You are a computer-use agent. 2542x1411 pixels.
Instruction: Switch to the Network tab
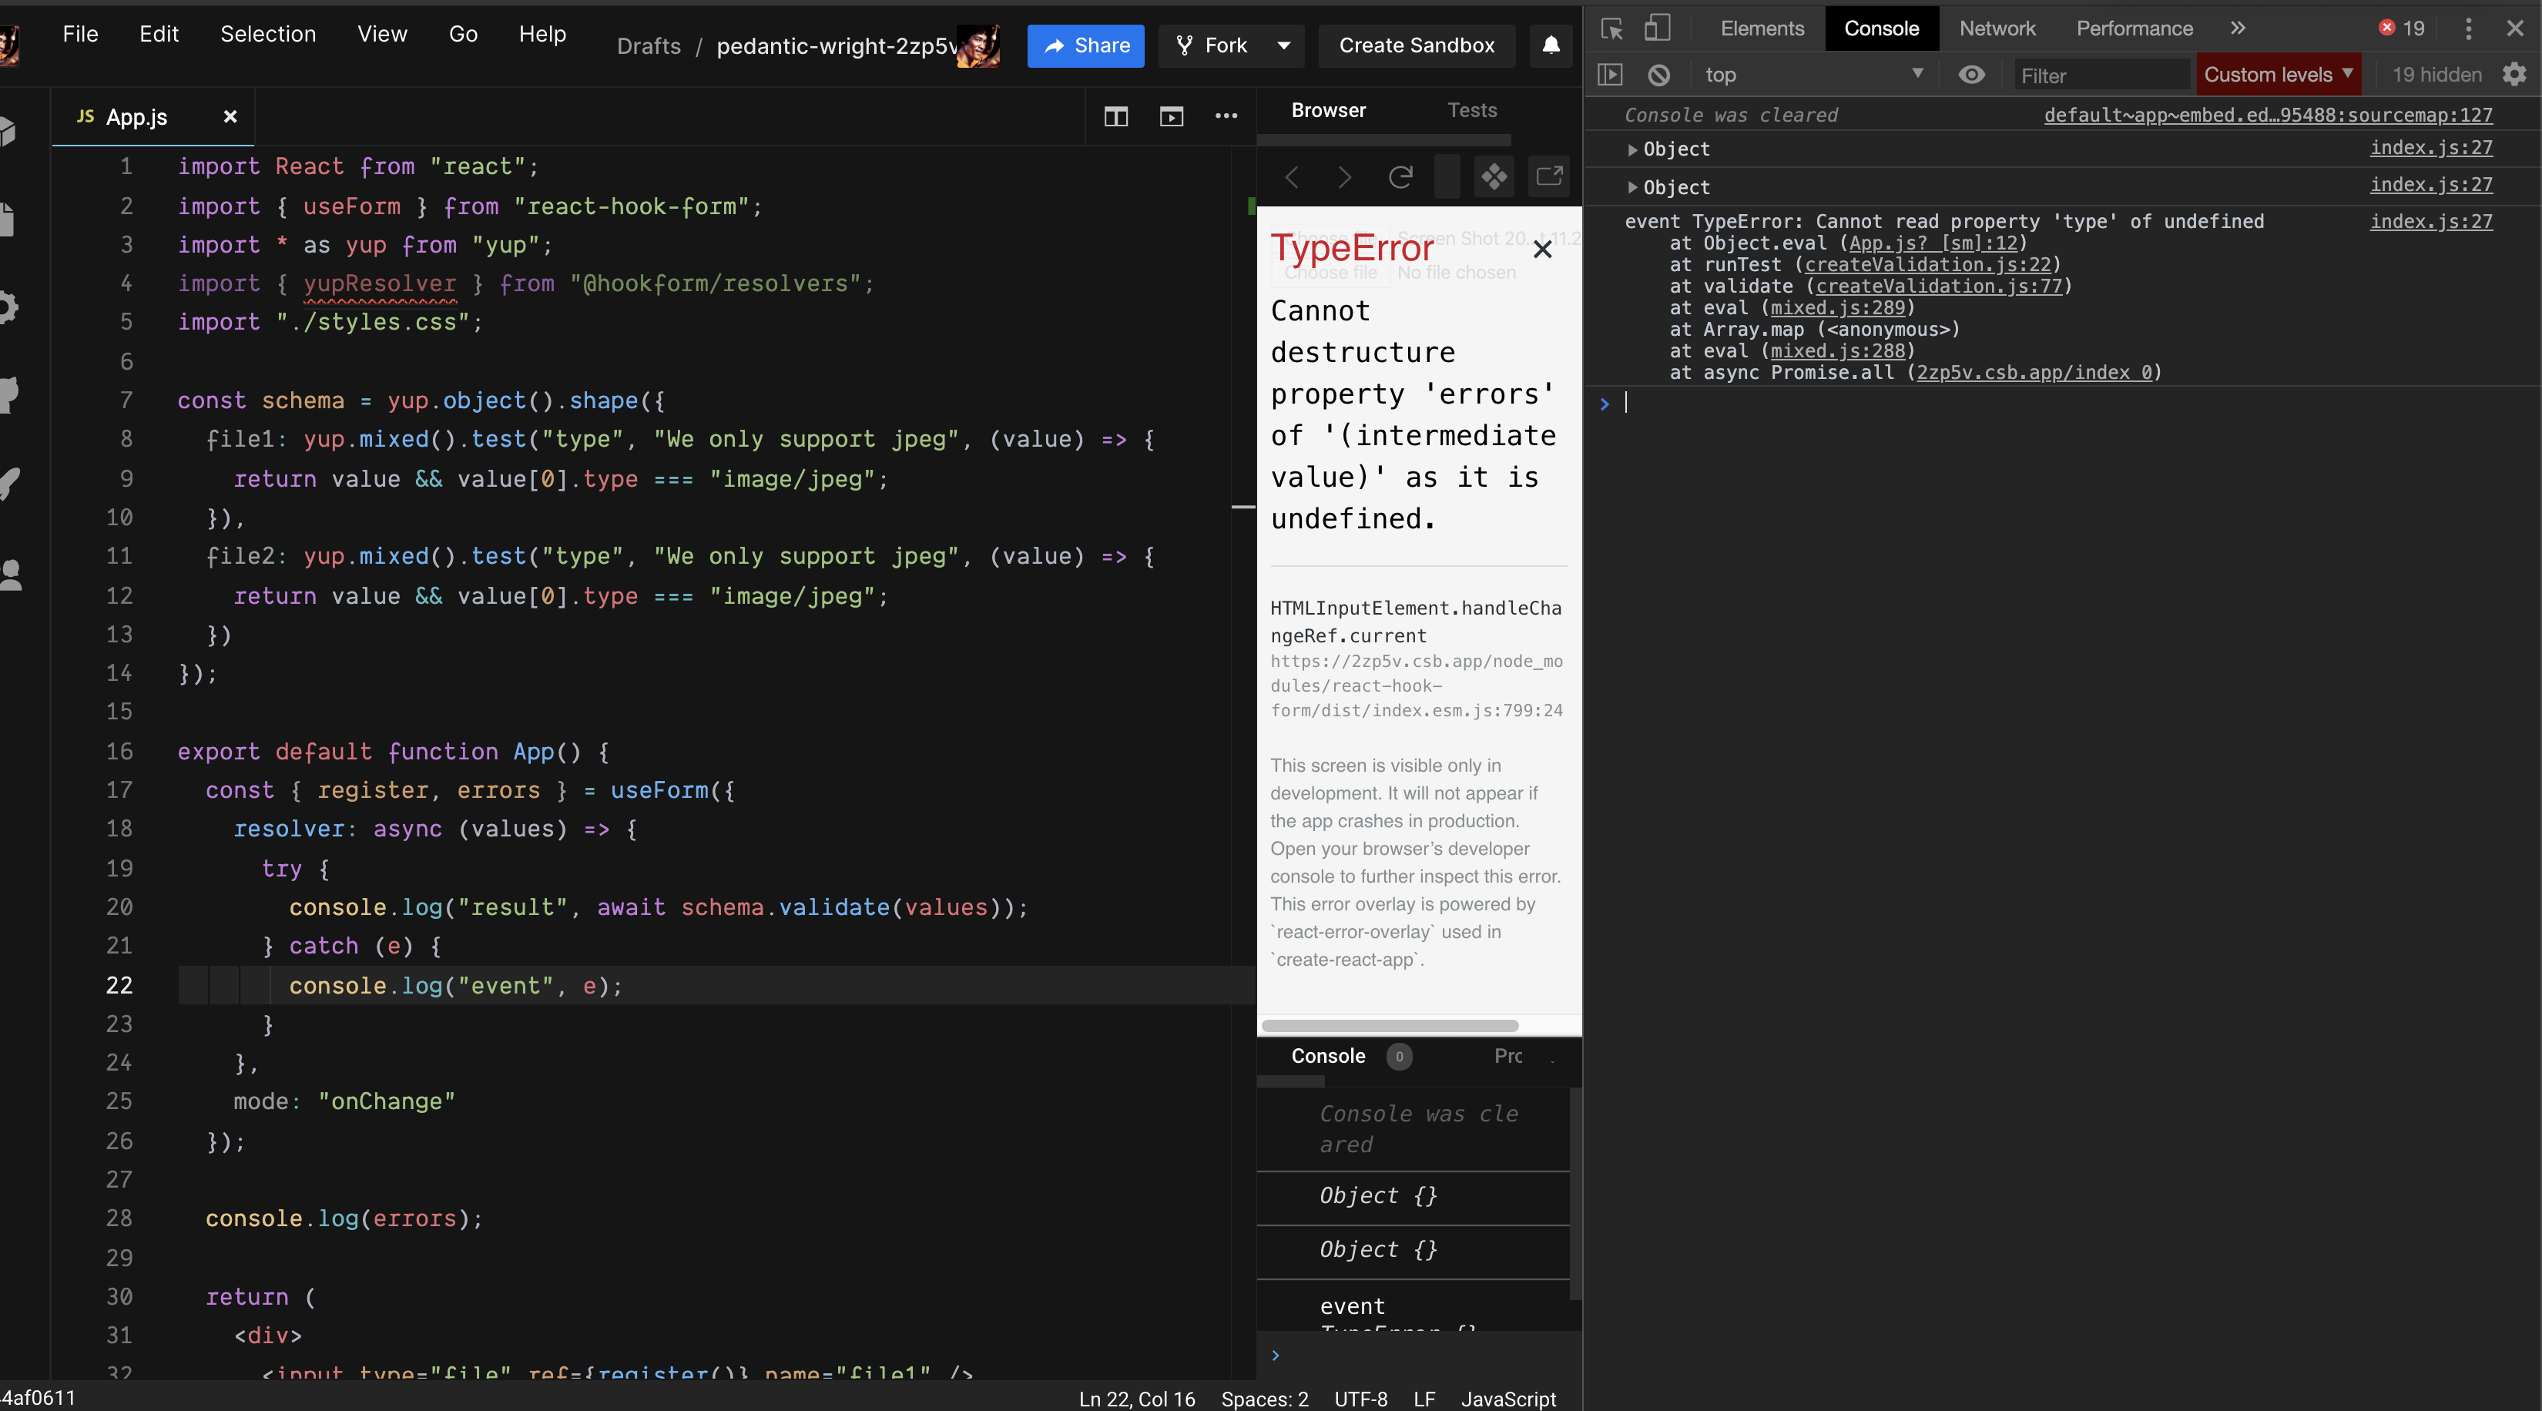point(1997,28)
